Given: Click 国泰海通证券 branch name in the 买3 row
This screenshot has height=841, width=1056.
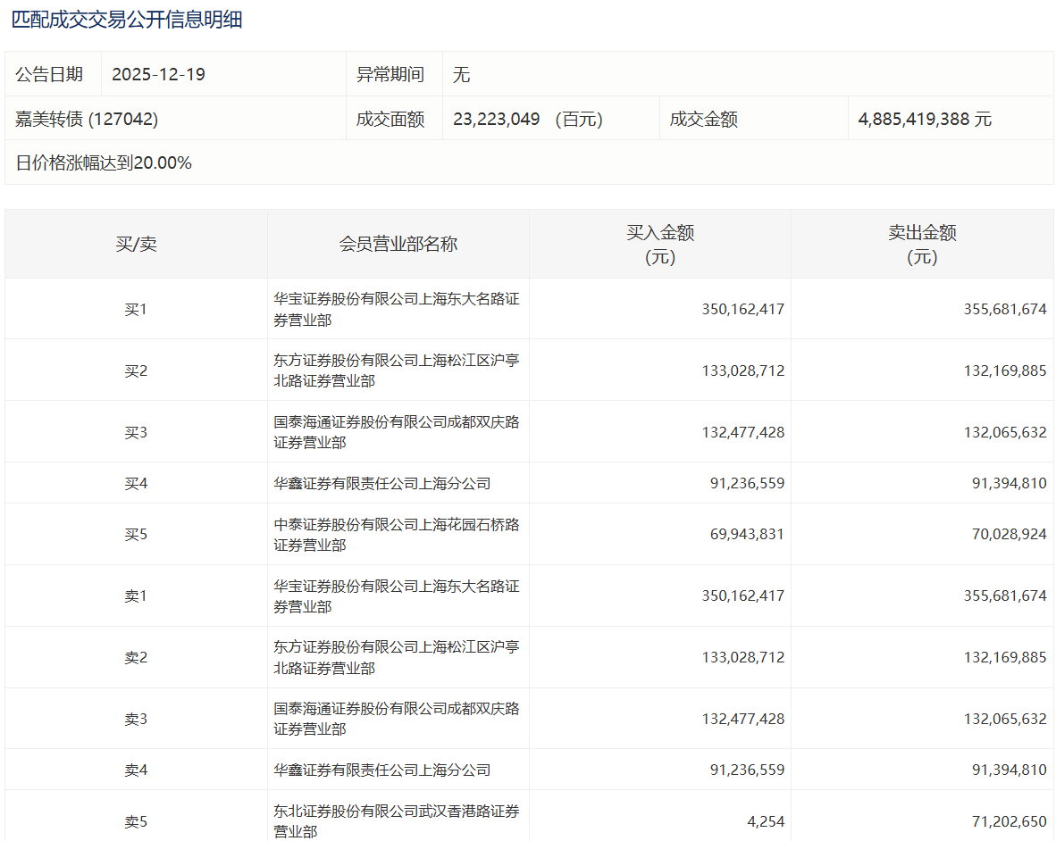Looking at the screenshot, I should pyautogui.click(x=397, y=432).
